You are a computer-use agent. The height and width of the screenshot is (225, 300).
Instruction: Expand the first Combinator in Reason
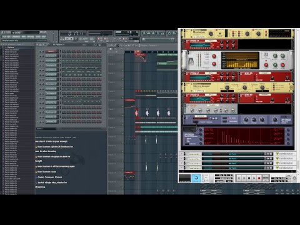(x=181, y=154)
